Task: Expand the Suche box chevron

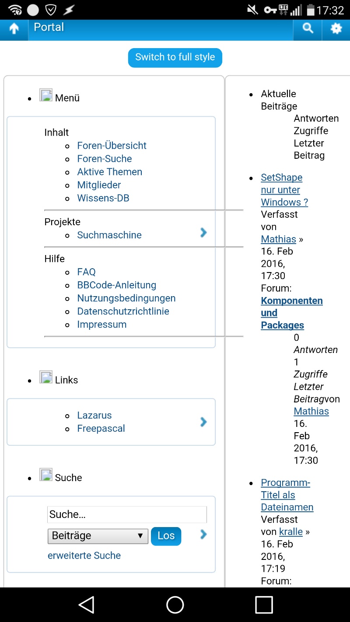Action: pos(203,534)
